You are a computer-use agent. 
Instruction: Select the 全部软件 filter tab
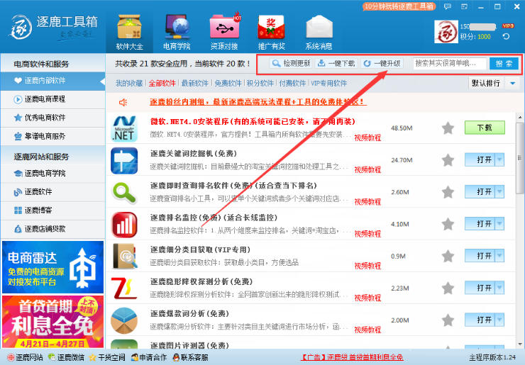point(162,83)
